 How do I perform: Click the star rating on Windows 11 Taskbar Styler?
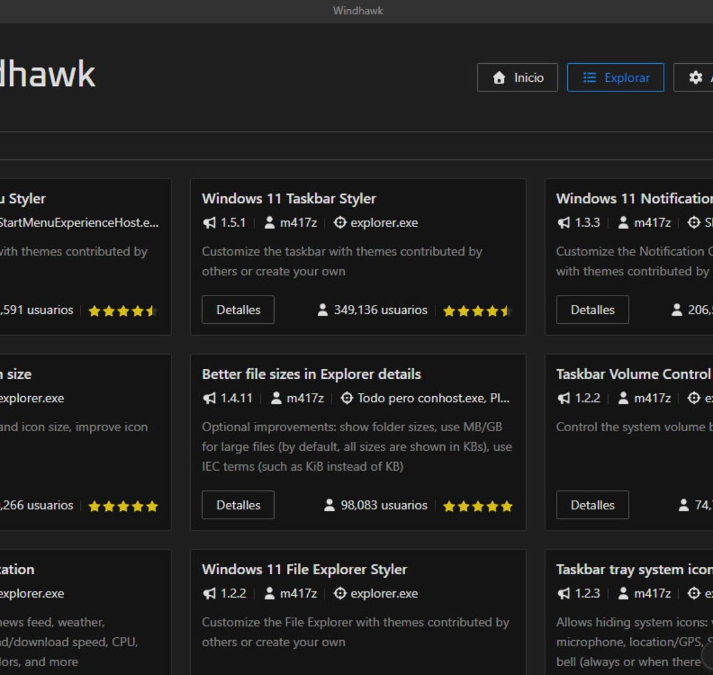point(477,309)
